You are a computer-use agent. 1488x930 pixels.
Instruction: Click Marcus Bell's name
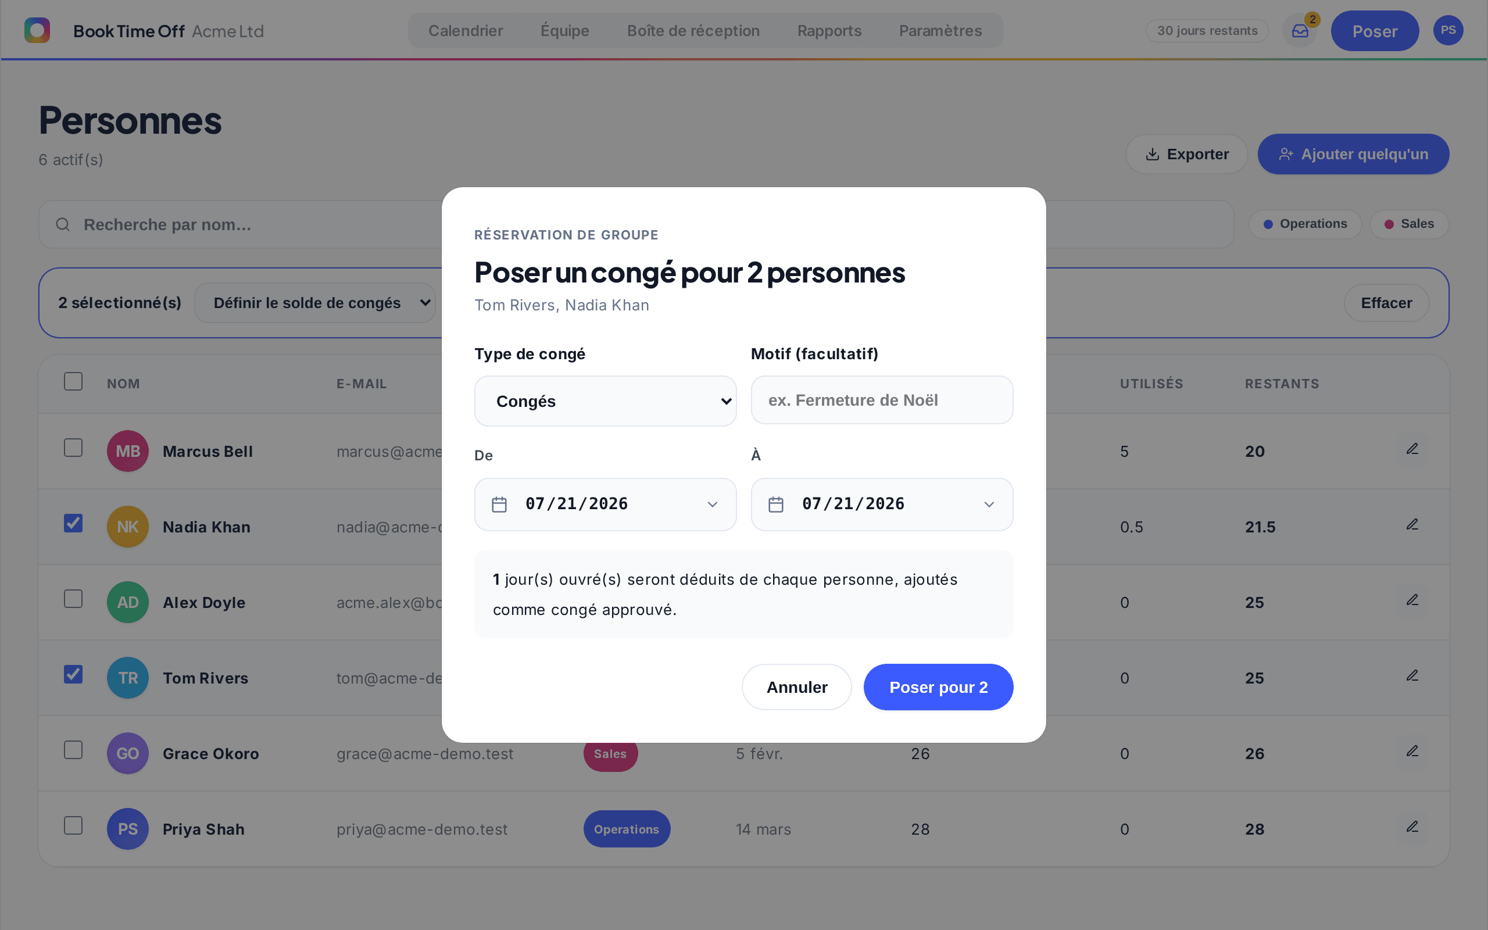coord(208,452)
